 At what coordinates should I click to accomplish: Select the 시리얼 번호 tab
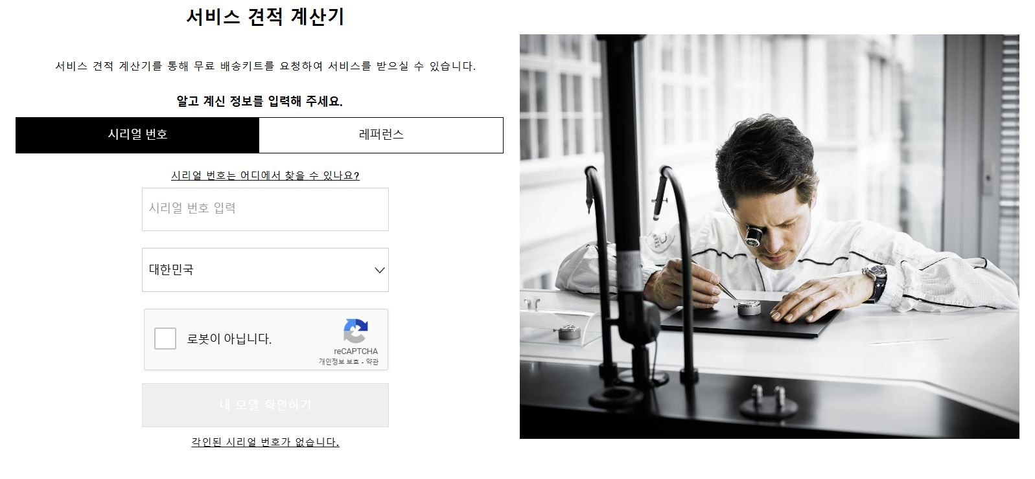coord(137,135)
